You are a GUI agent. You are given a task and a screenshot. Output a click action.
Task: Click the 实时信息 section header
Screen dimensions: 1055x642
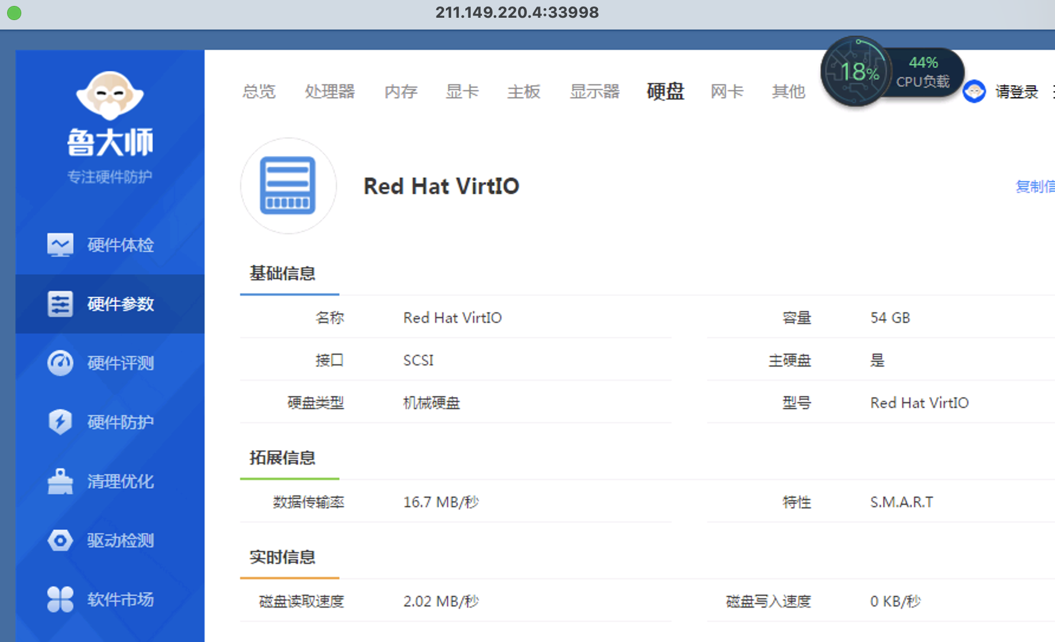click(x=283, y=557)
